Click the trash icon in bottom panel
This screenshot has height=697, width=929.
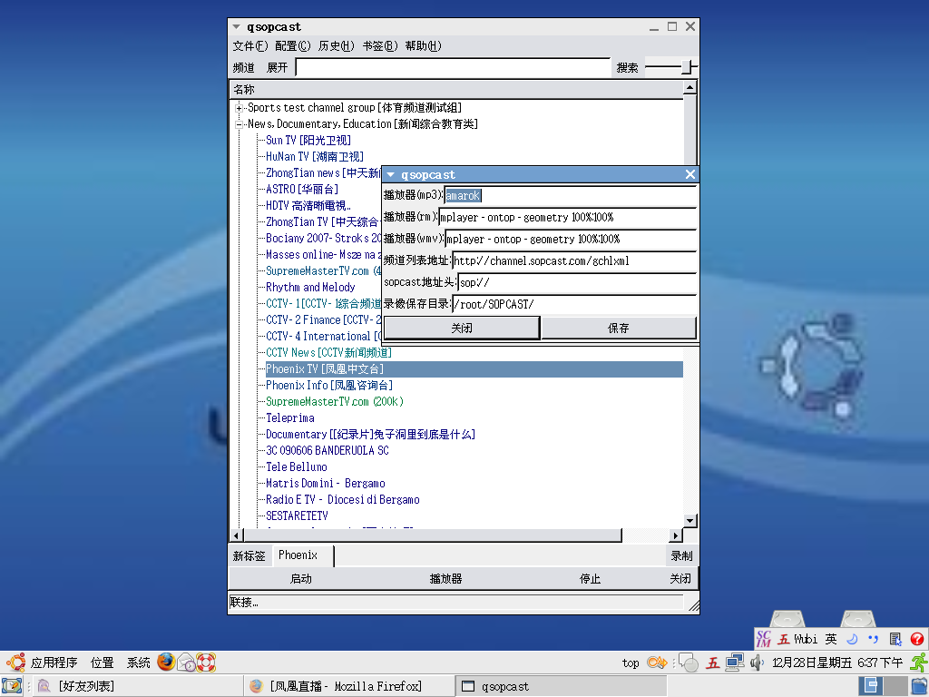pyautogui.click(x=919, y=686)
